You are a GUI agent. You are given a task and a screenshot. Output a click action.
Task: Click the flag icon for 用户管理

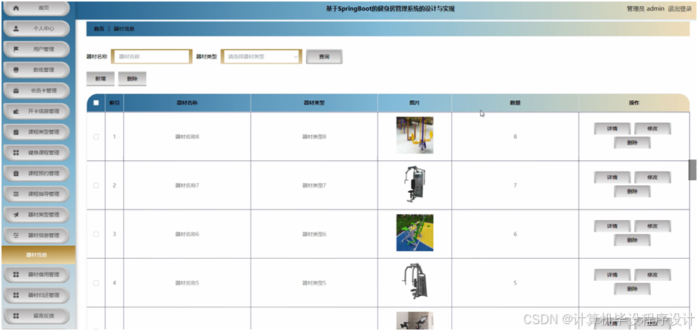coord(17,49)
